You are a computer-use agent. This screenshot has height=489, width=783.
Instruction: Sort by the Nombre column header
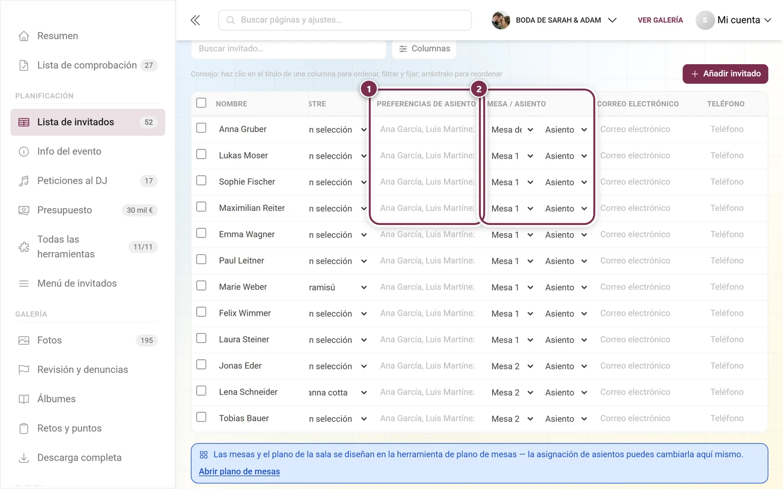pos(232,104)
